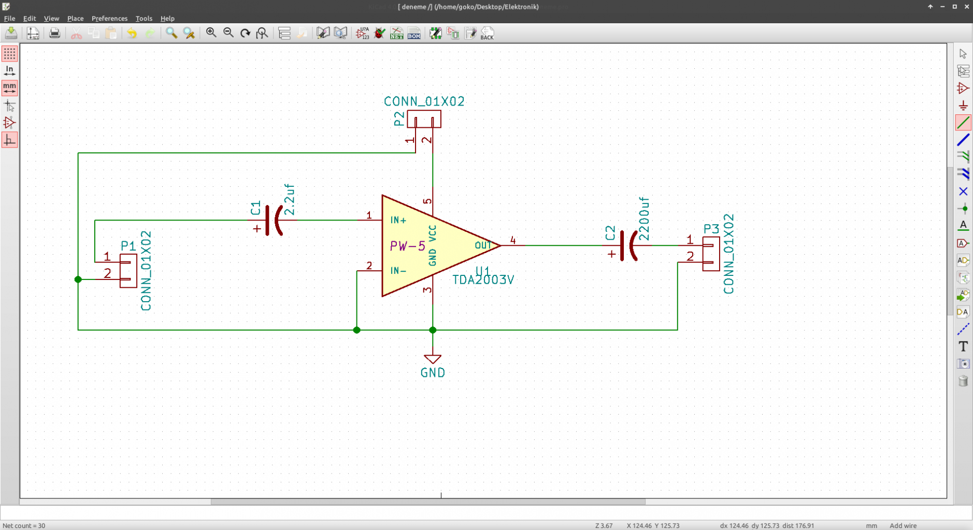Select the green Place wire tool
The height and width of the screenshot is (530, 973).
pos(963,123)
